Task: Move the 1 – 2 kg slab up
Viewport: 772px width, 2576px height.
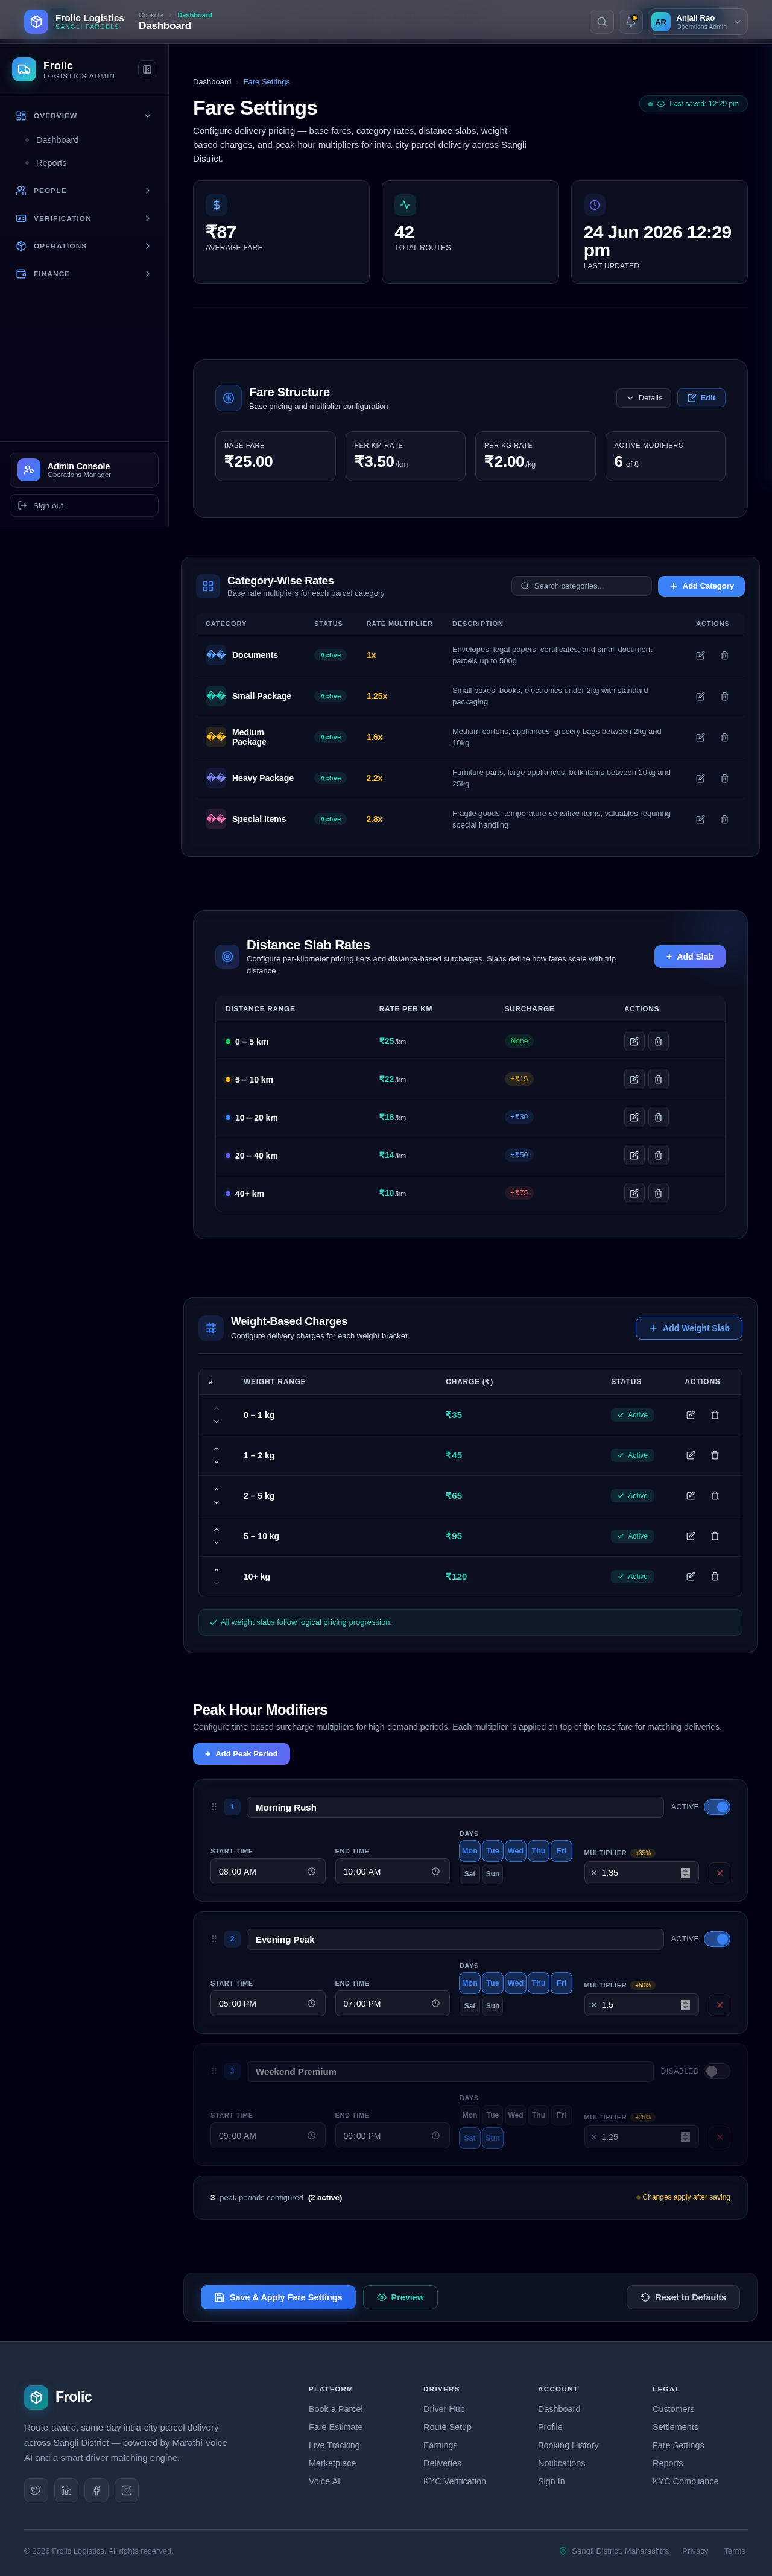Action: point(216,1449)
